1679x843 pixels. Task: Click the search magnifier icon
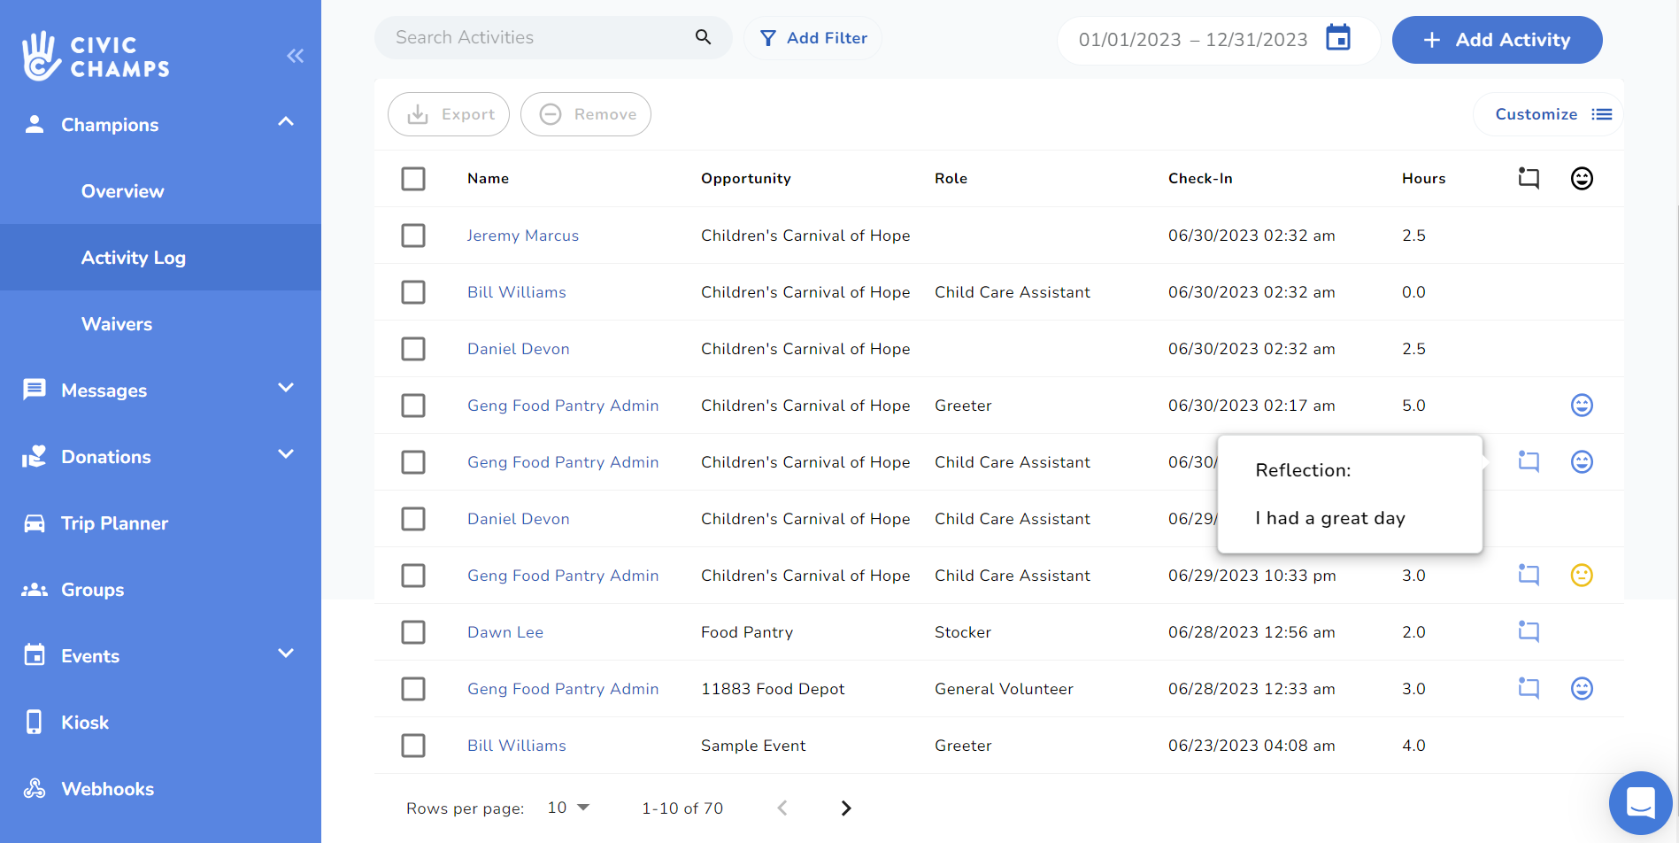pyautogui.click(x=703, y=37)
